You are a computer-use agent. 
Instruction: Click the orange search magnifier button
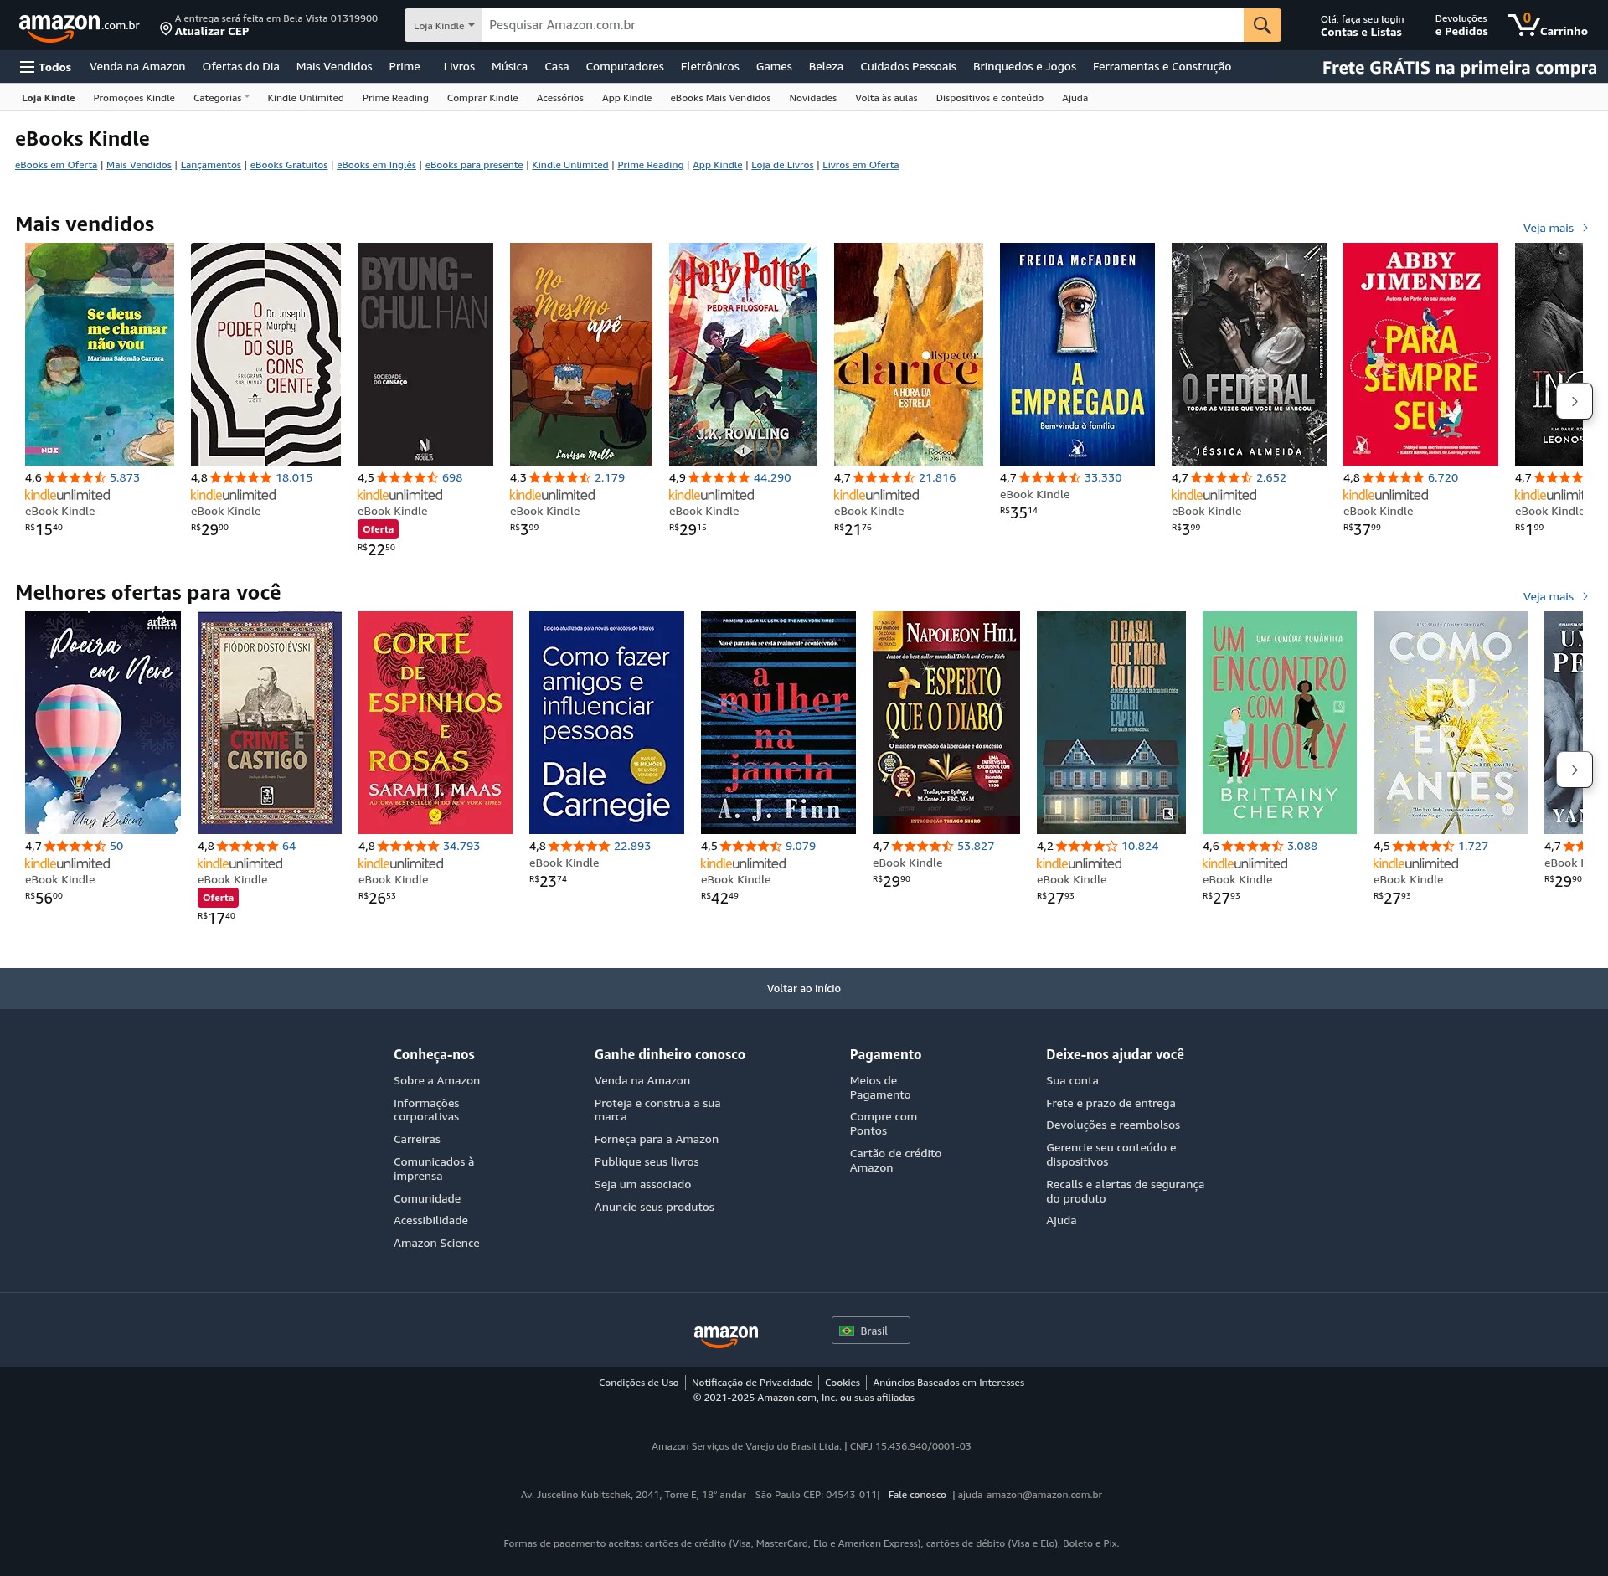pyautogui.click(x=1262, y=25)
